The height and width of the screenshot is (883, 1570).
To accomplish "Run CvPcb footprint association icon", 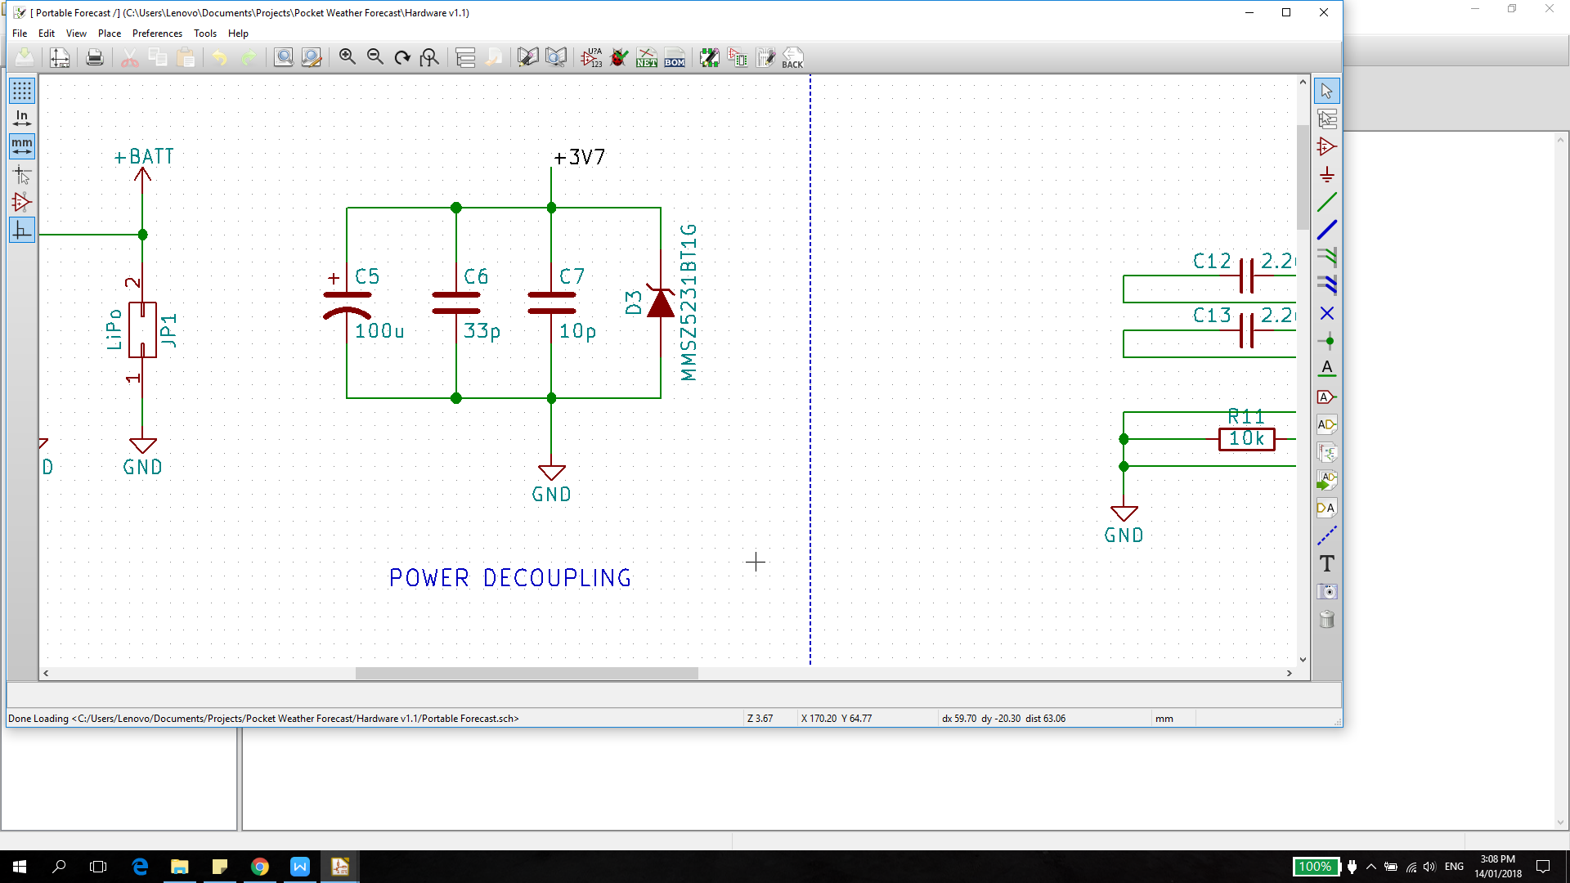I will tap(738, 57).
